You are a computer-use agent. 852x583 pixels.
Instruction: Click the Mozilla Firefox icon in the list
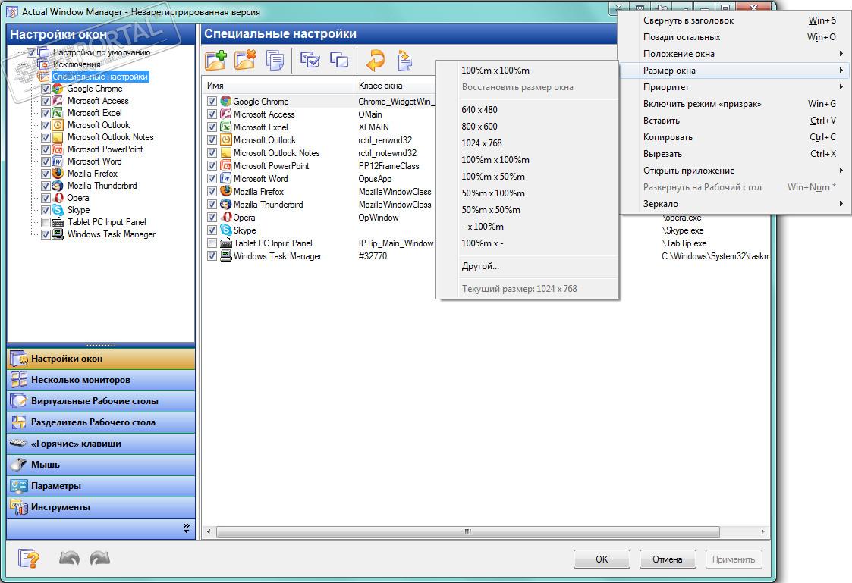click(226, 192)
